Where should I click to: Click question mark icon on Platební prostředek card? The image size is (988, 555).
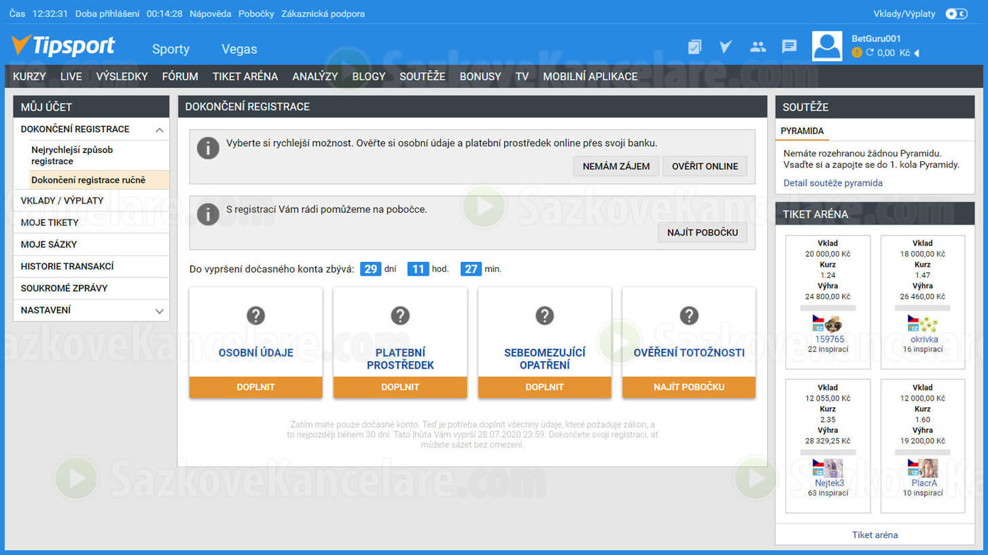pos(400,316)
